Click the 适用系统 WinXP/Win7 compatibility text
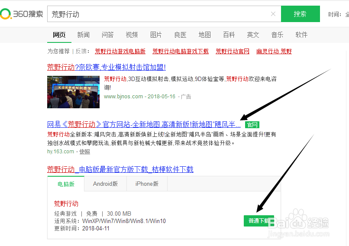Viewport: 349px width, 246px height. [x=110, y=221]
